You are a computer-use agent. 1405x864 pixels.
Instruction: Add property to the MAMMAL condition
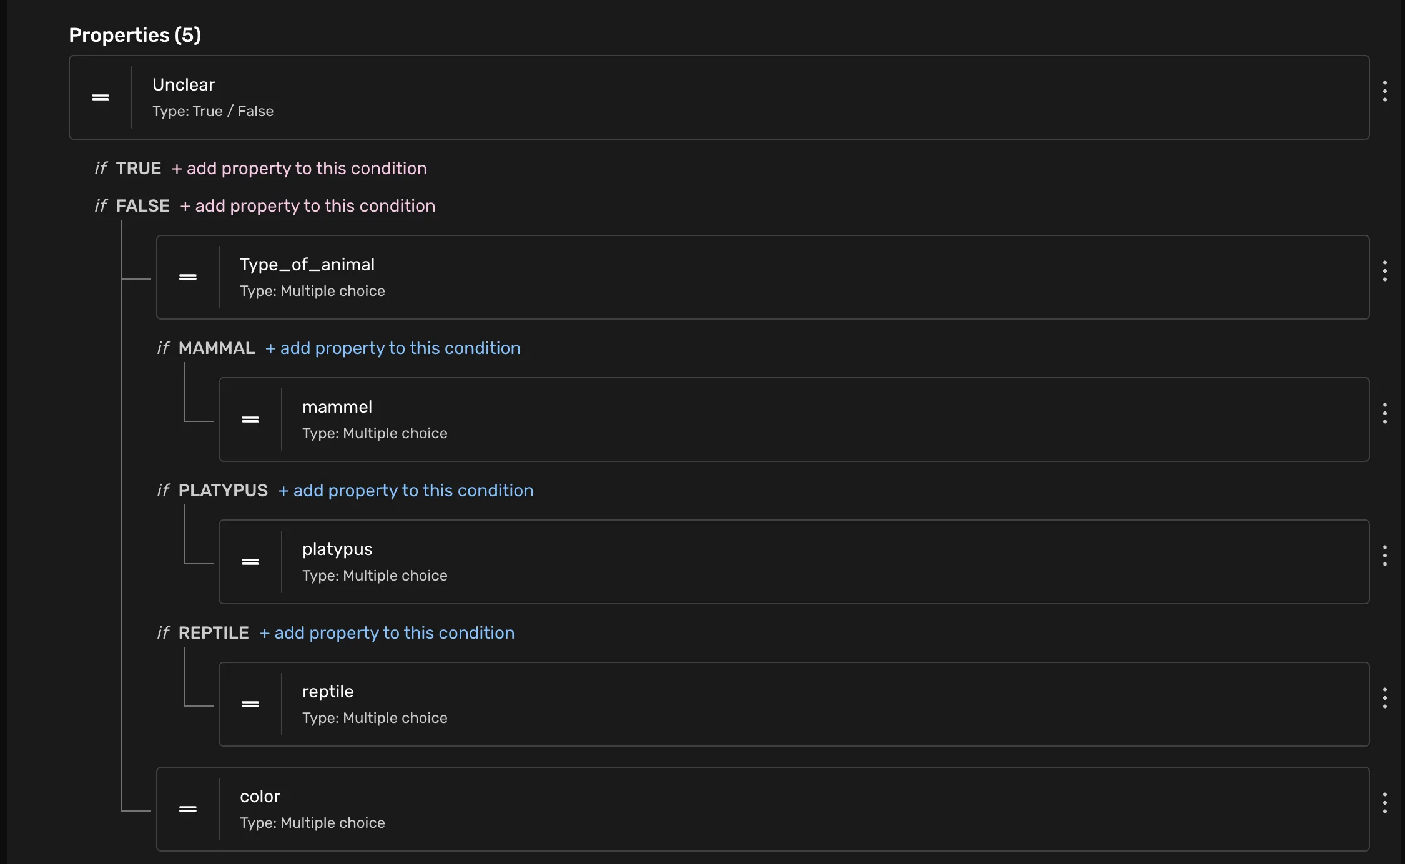[393, 348]
